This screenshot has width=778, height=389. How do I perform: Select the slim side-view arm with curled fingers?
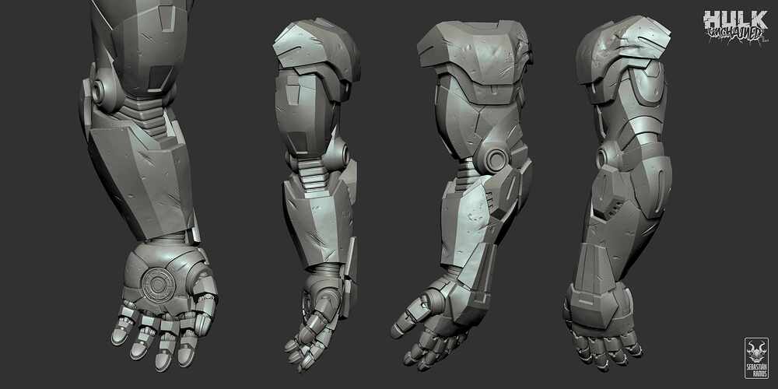(317, 194)
